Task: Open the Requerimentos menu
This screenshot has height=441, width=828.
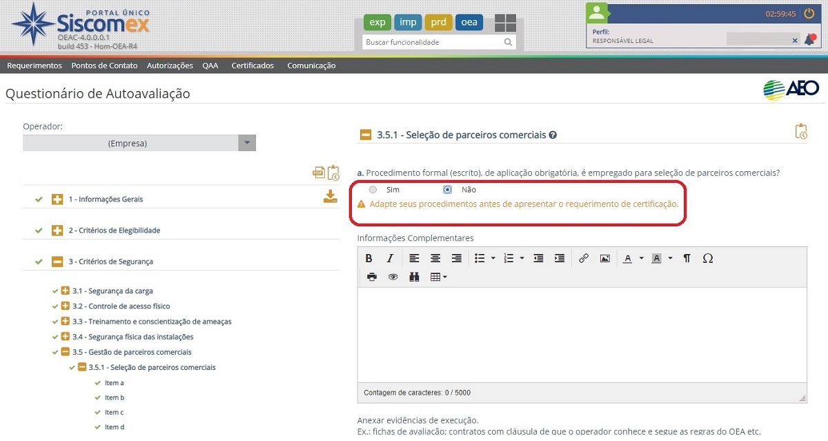Action: click(34, 66)
